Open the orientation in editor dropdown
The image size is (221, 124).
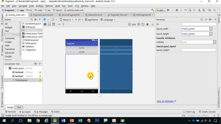pyautogui.click(x=54, y=20)
